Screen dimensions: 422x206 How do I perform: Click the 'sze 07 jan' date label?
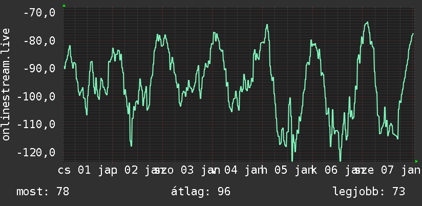point(387,170)
